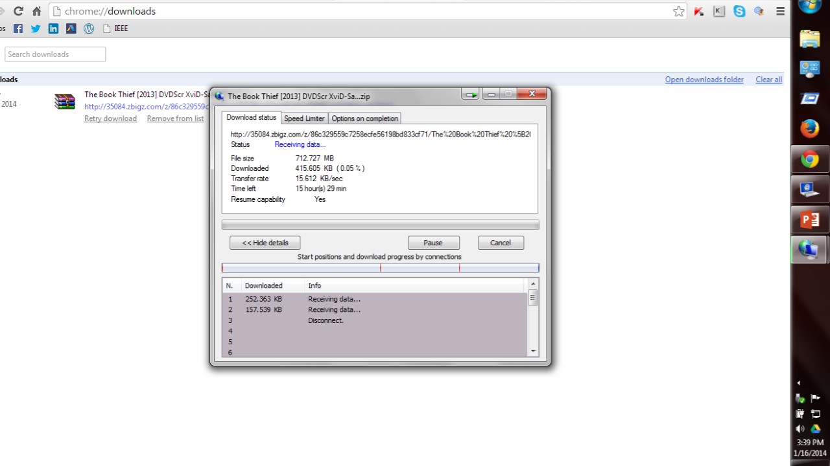The height and width of the screenshot is (466, 830).
Task: Open the LinkedIn bookmark
Action: (53, 28)
